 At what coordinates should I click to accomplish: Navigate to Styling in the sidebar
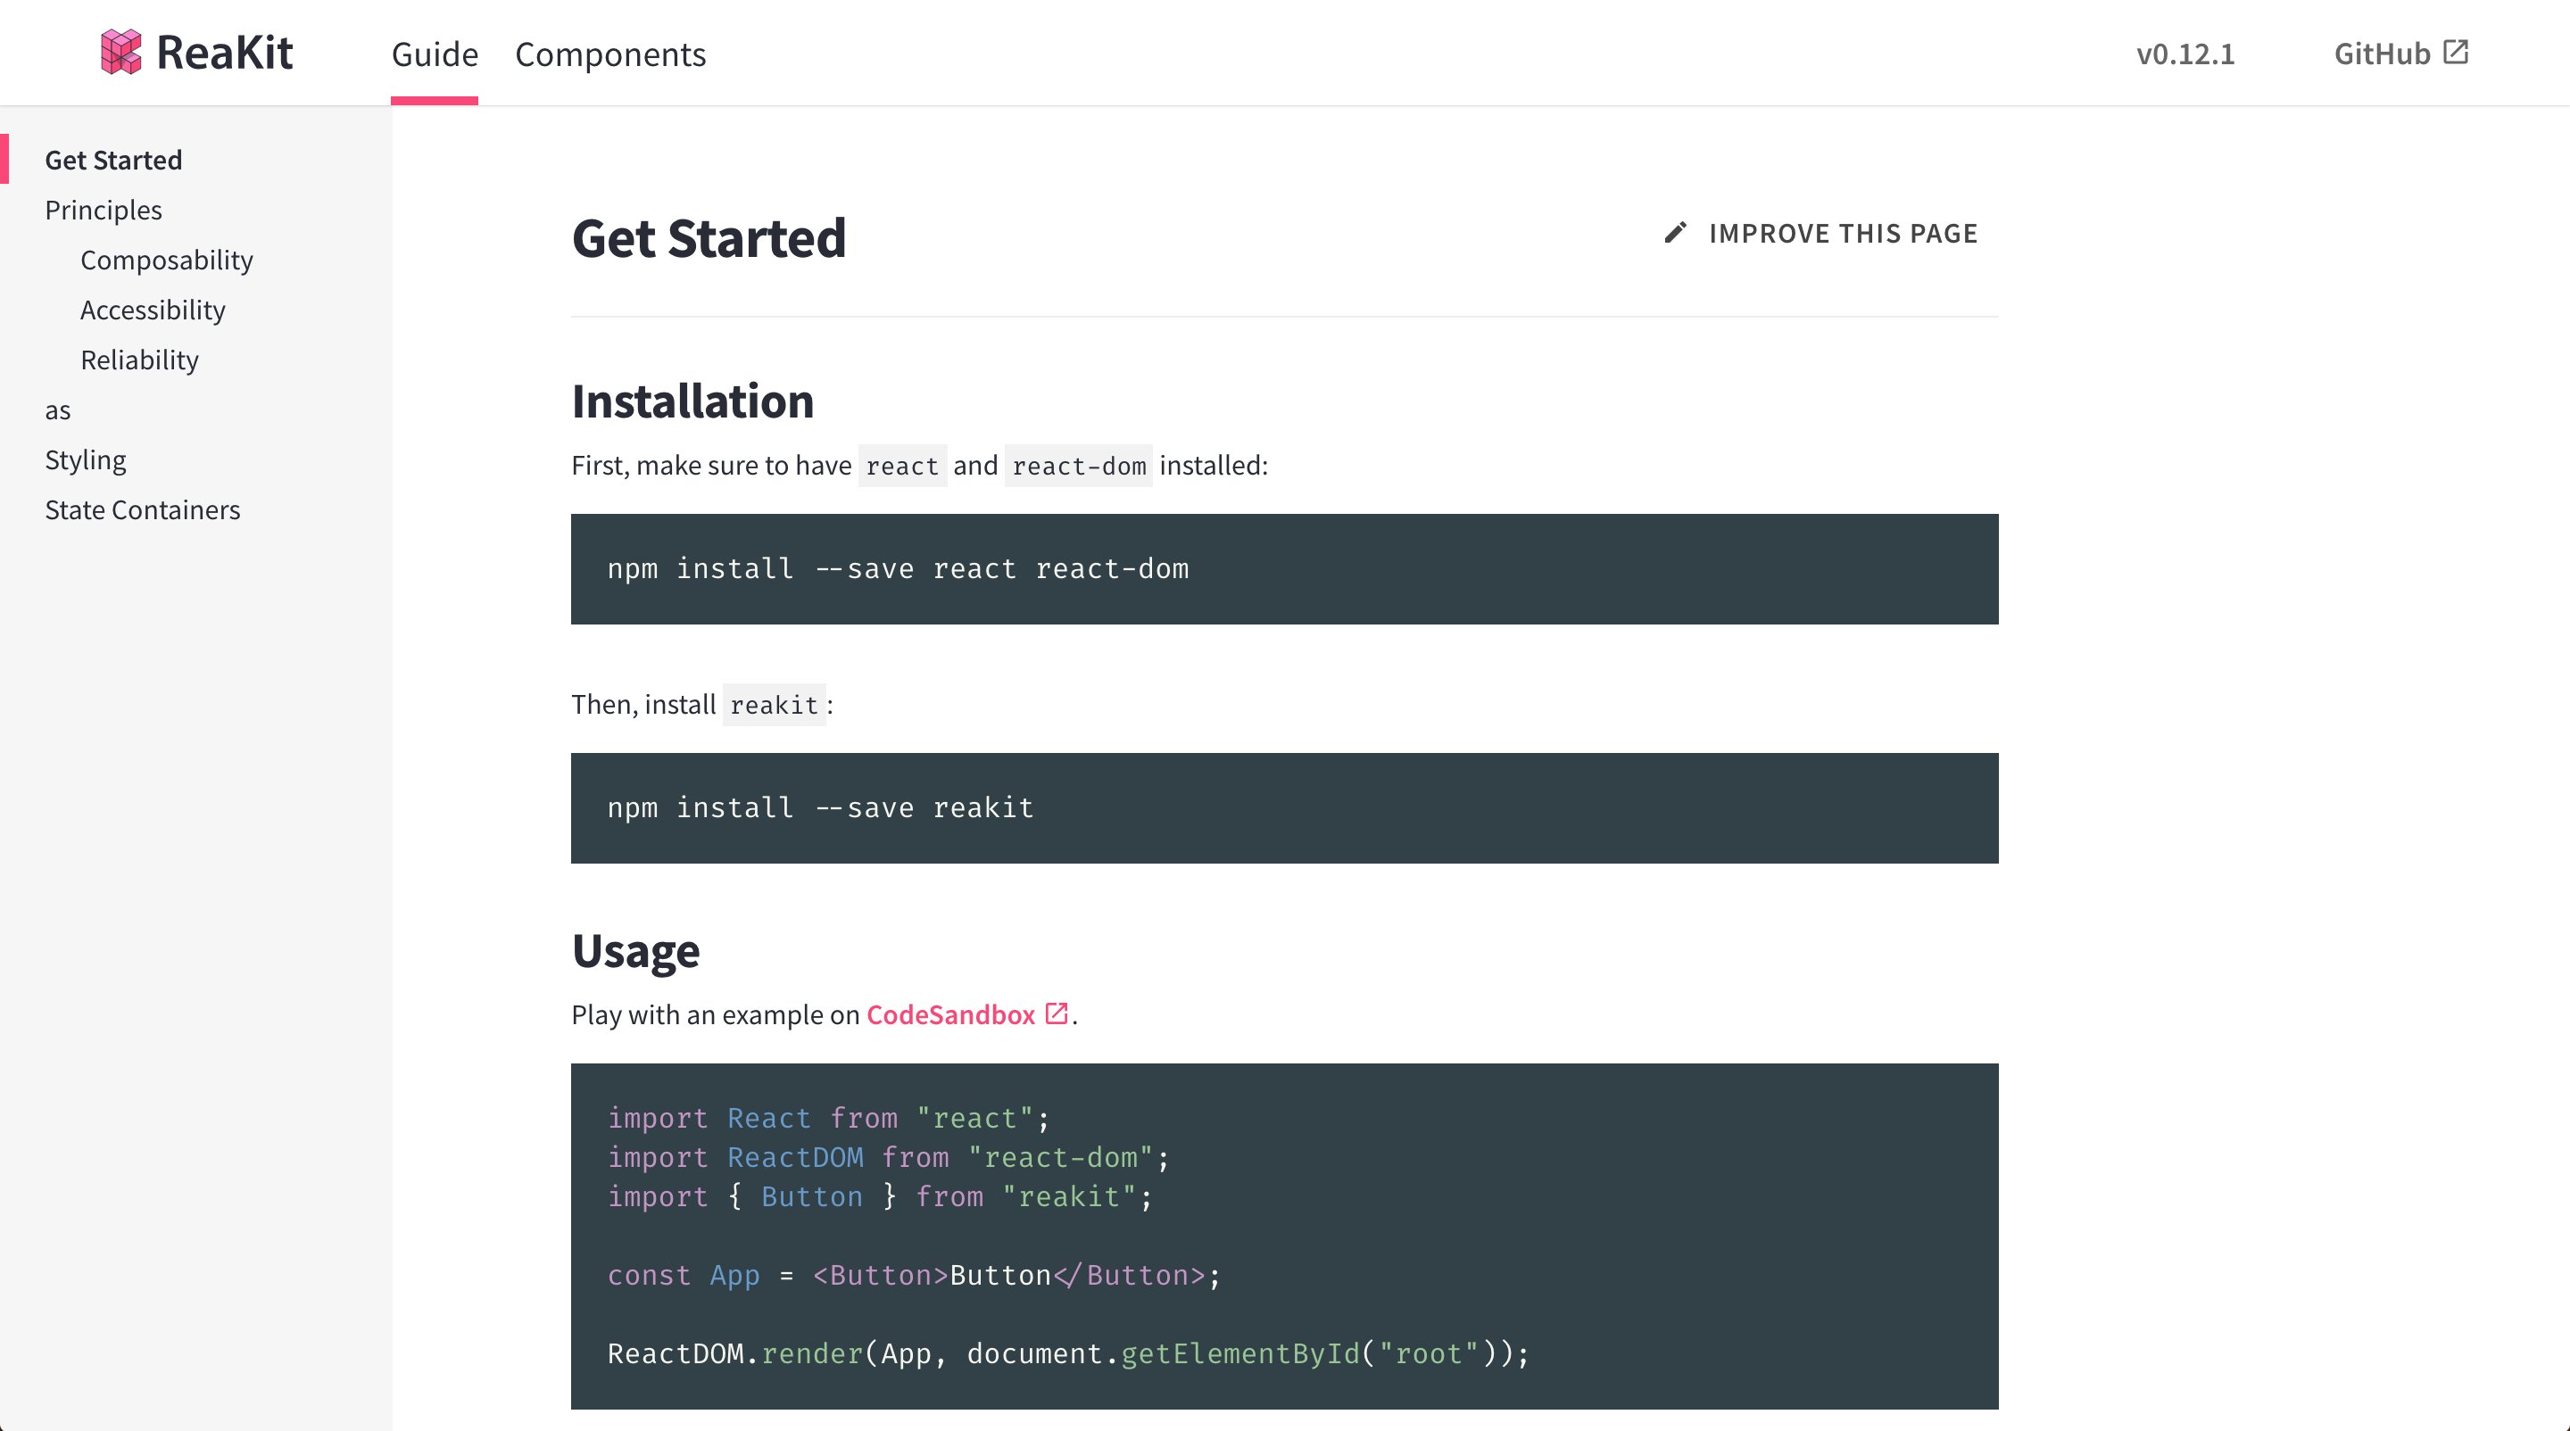pyautogui.click(x=86, y=460)
